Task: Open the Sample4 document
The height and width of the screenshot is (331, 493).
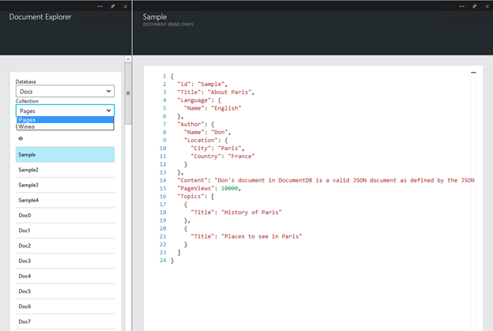Action: click(65, 200)
